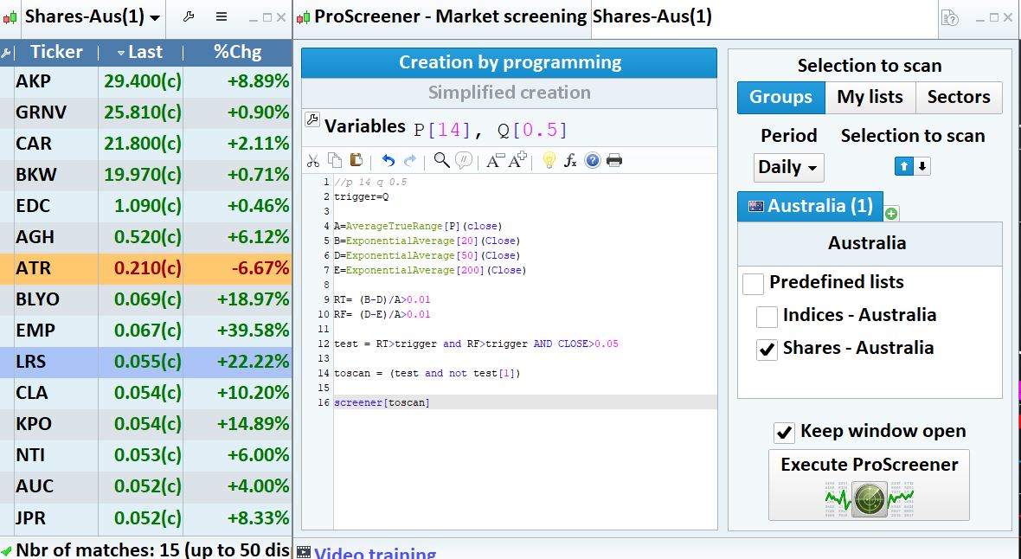Move selection down with arrow button
Viewport: 1021px width, 559px height.
coord(922,167)
